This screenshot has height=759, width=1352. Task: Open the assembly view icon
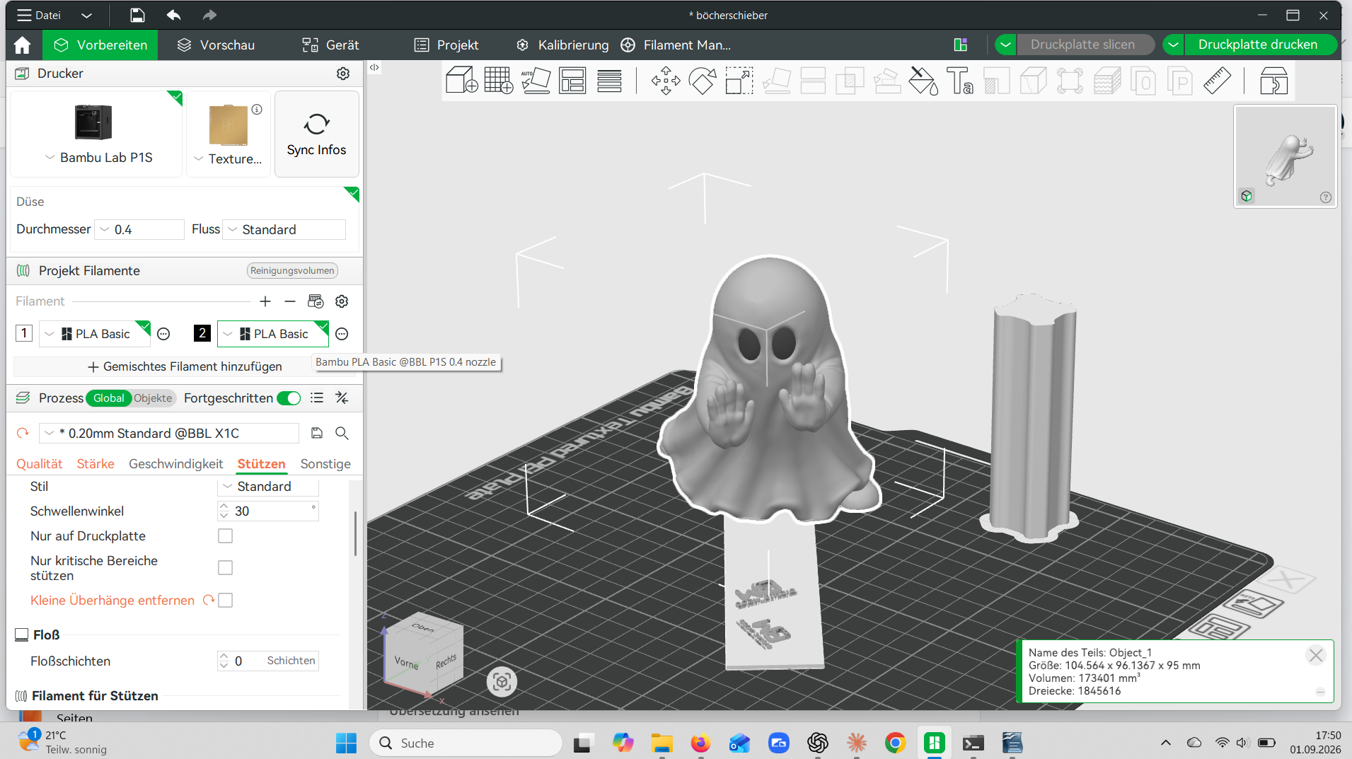(x=1273, y=81)
